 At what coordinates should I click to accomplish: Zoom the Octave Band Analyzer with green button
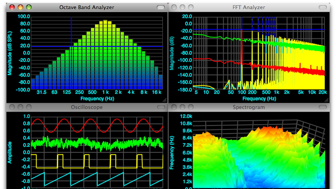[29, 7]
